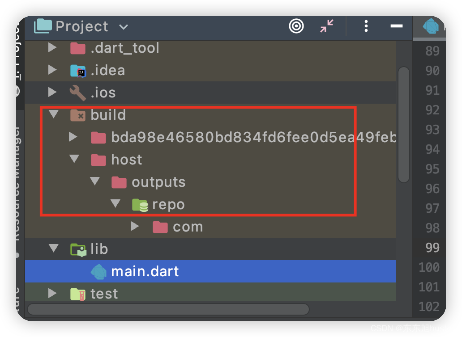Screen dimensions: 462x337
Task: Expand the com folder under repo
Action: coord(135,226)
